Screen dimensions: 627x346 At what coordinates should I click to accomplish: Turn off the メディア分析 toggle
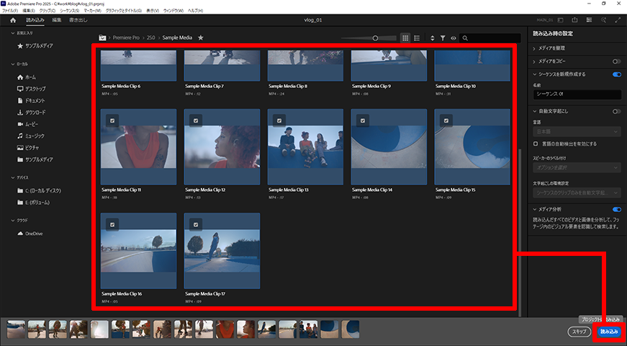pos(616,209)
